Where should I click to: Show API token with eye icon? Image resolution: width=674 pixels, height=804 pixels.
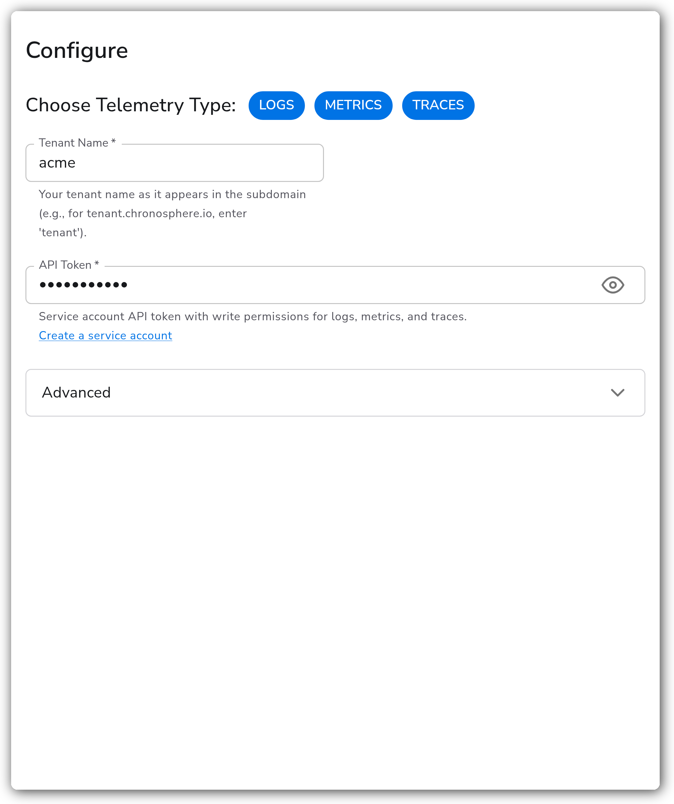coord(612,285)
